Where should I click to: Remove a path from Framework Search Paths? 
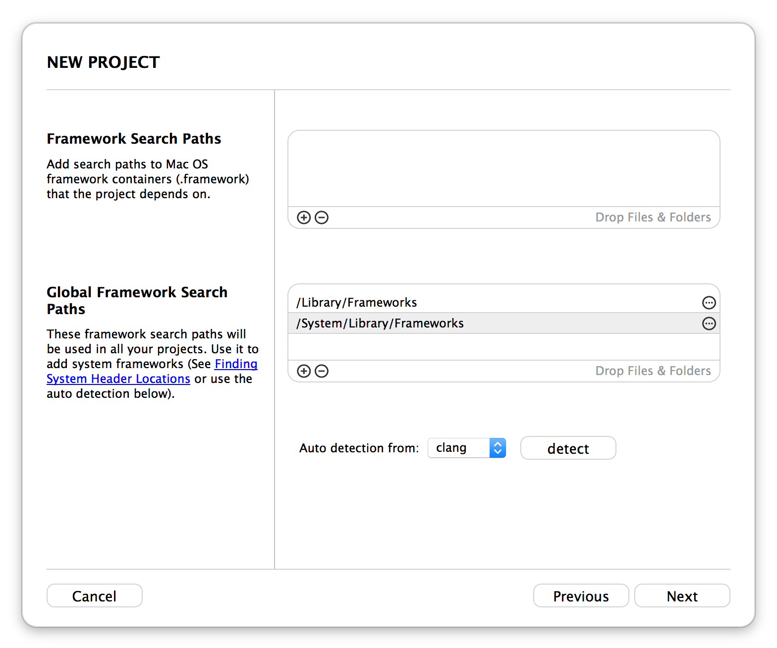pyautogui.click(x=322, y=217)
